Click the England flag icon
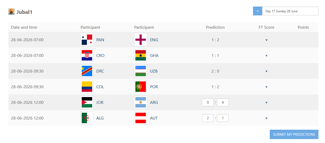This screenshot has width=325, height=143. click(141, 40)
